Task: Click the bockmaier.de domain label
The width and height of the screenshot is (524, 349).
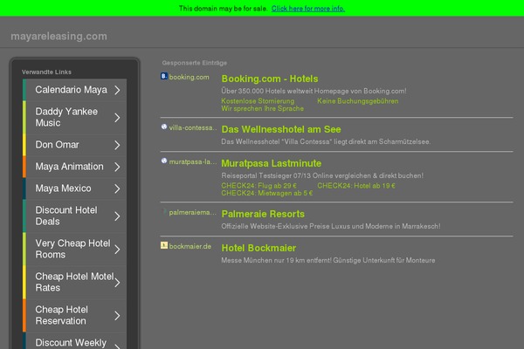Action: (x=190, y=246)
